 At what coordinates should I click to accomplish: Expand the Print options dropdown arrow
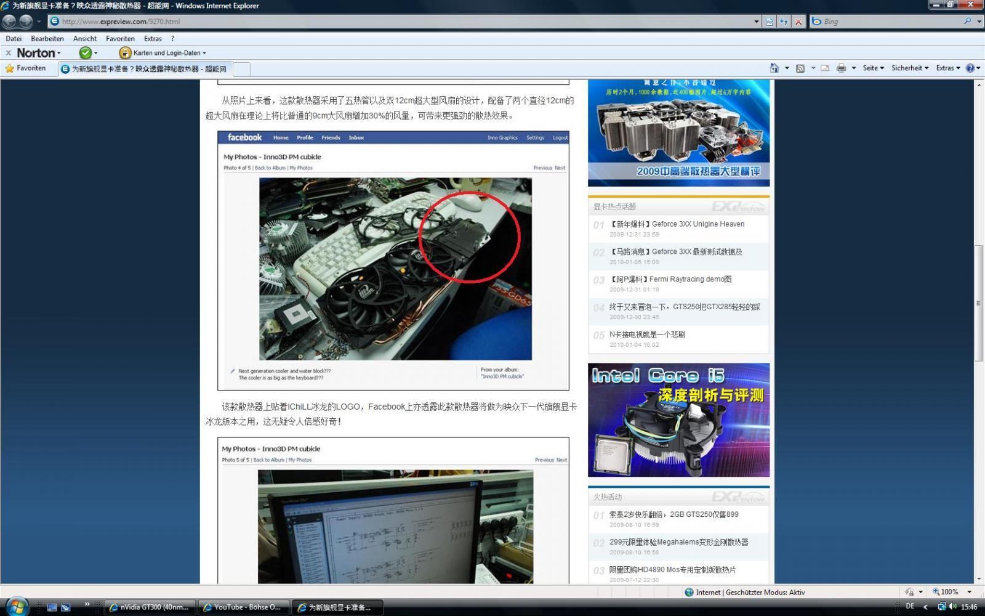(853, 68)
